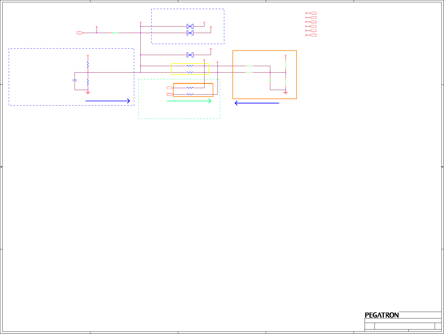Image resolution: width=444 pixels, height=334 pixels.
Task: Select lower vertical green resistor in large orange box
Action: pos(286,82)
